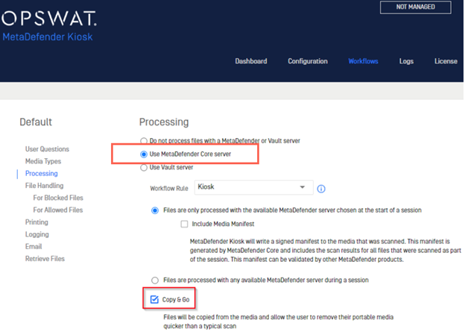Open the File Handling section
Image resolution: width=465 pixels, height=335 pixels.
(45, 186)
